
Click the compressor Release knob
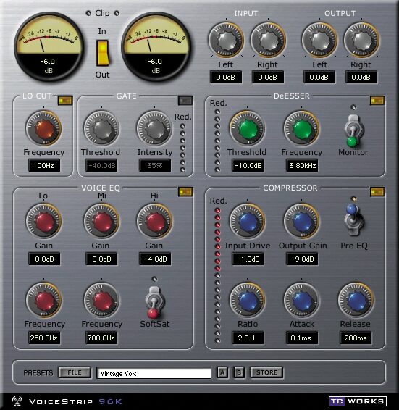[x=356, y=300]
